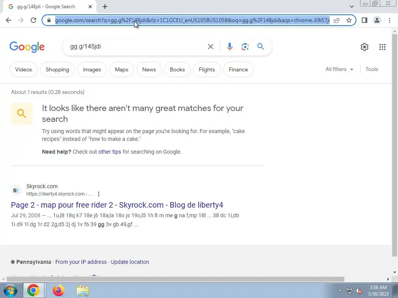Click the Chrome taskbar icon

pyautogui.click(x=33, y=290)
